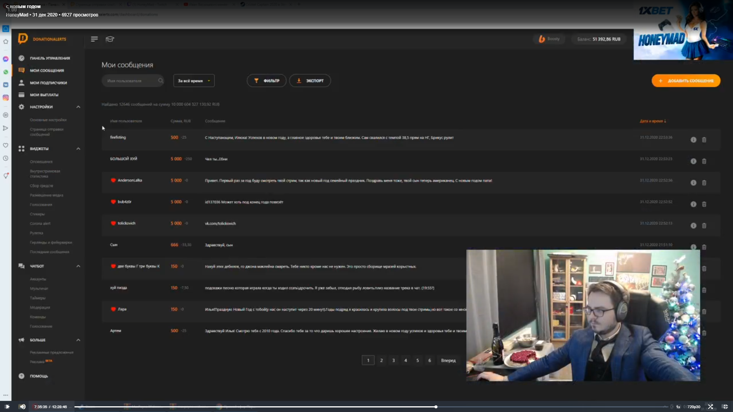This screenshot has height=412, width=733.
Task: Delete the bub4z0r message
Action: 704,204
